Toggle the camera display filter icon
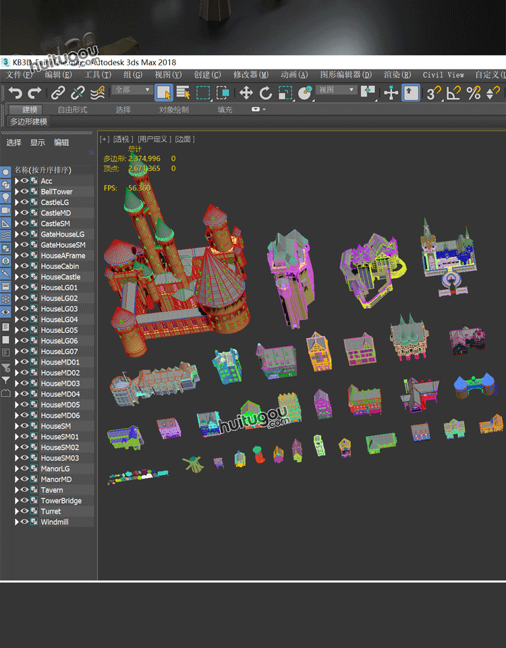506x648 pixels. 6,210
